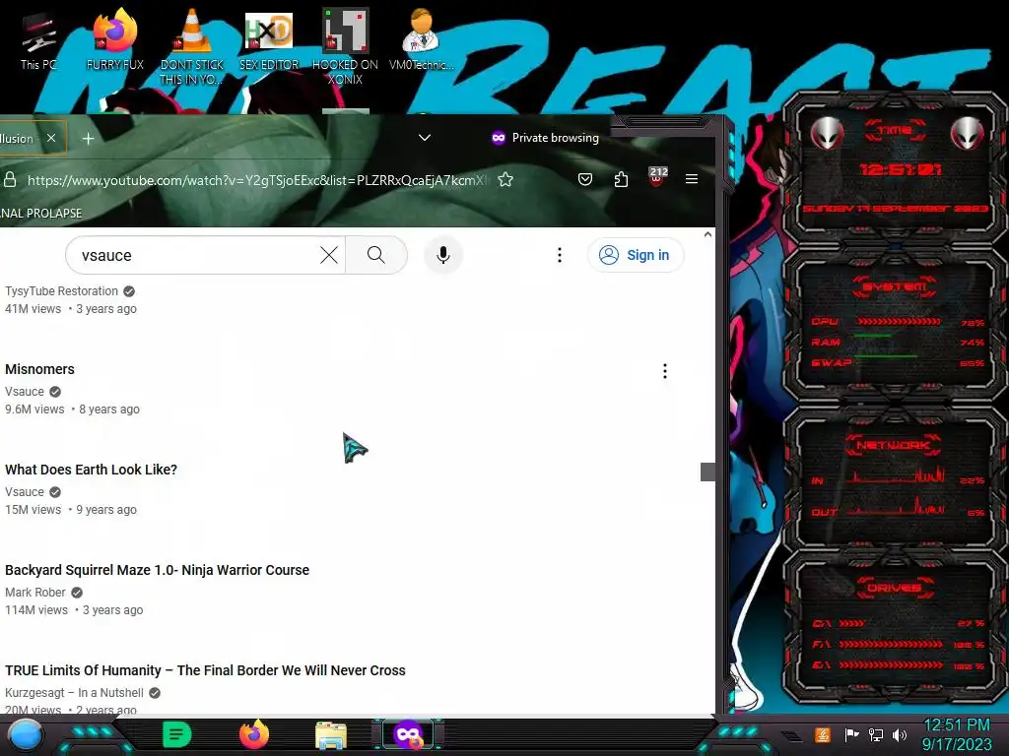Viewport: 1009px width, 756px height.
Task: Open Kurzgesagt – In a Nutshell channel
Action: 74,693
